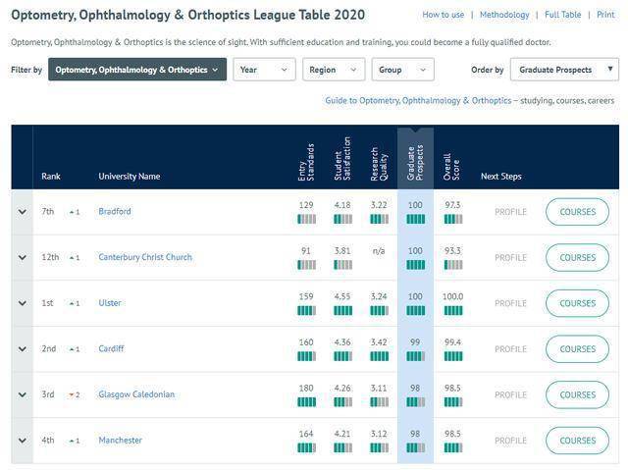Expand the Bradford row chevron
The image size is (628, 470).
point(22,212)
